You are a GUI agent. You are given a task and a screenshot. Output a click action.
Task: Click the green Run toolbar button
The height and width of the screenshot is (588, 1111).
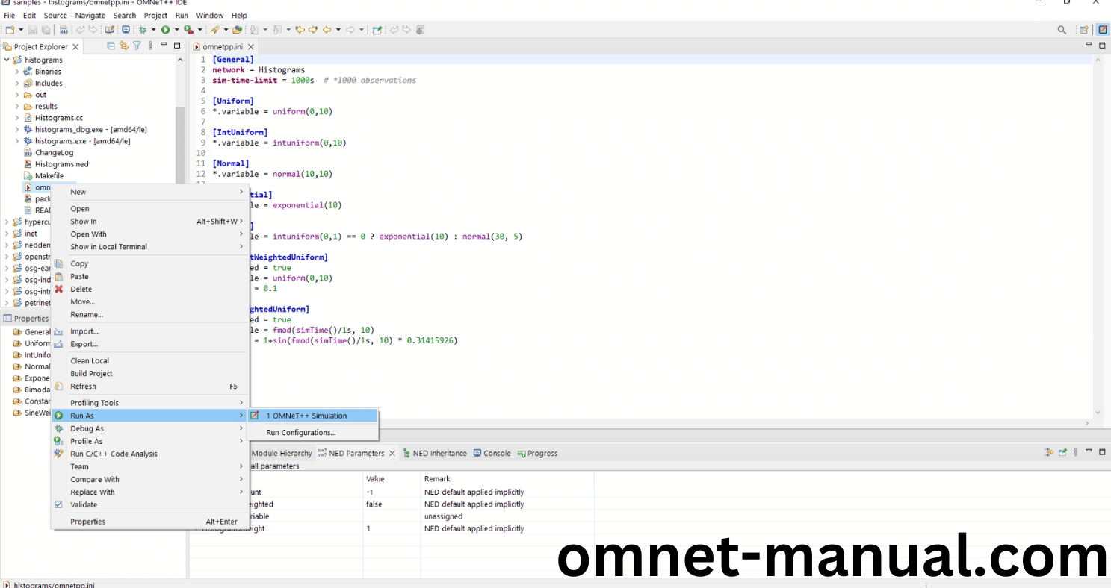(165, 30)
